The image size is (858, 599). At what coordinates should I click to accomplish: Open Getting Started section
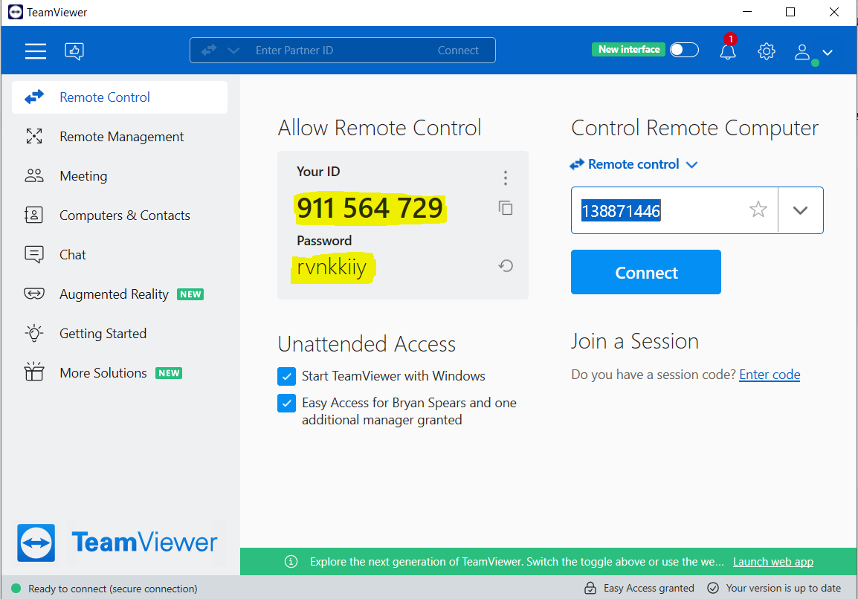pyautogui.click(x=119, y=334)
